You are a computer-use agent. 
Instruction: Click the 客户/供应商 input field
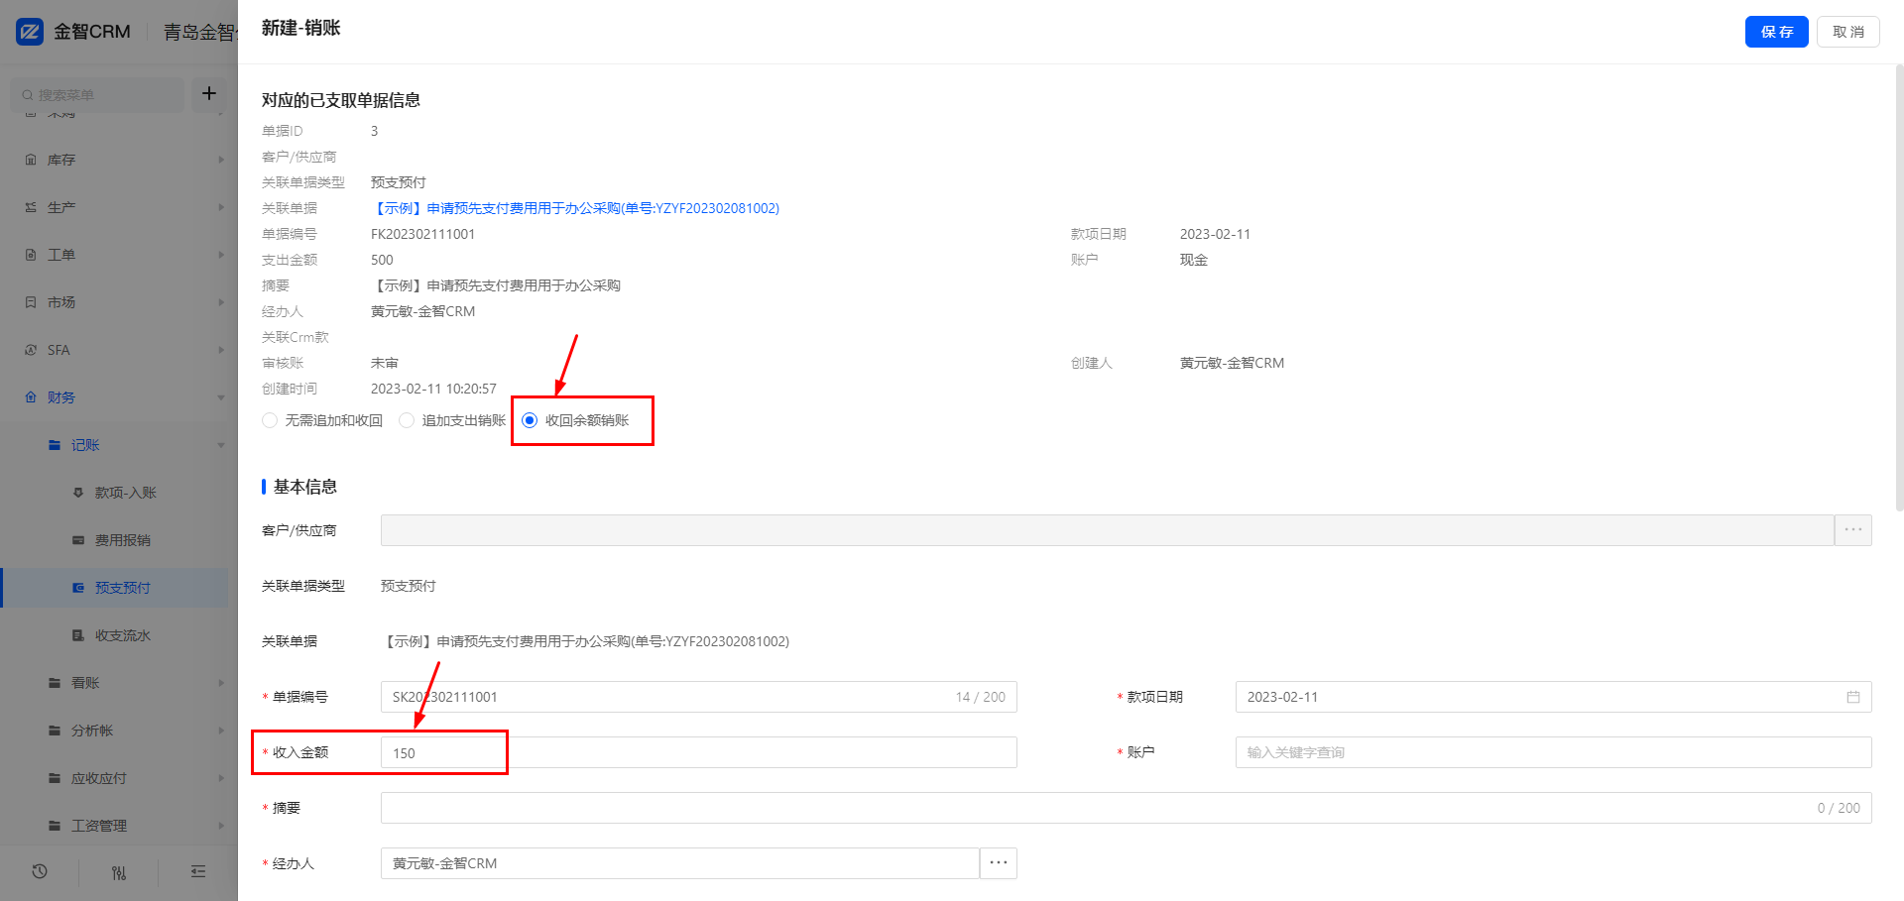click(1108, 530)
